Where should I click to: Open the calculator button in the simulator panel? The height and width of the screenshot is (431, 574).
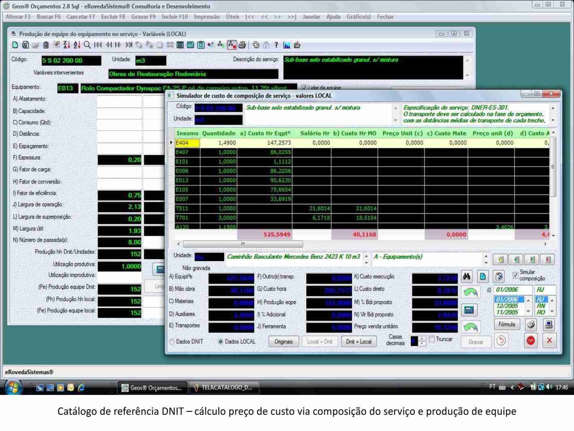click(469, 310)
